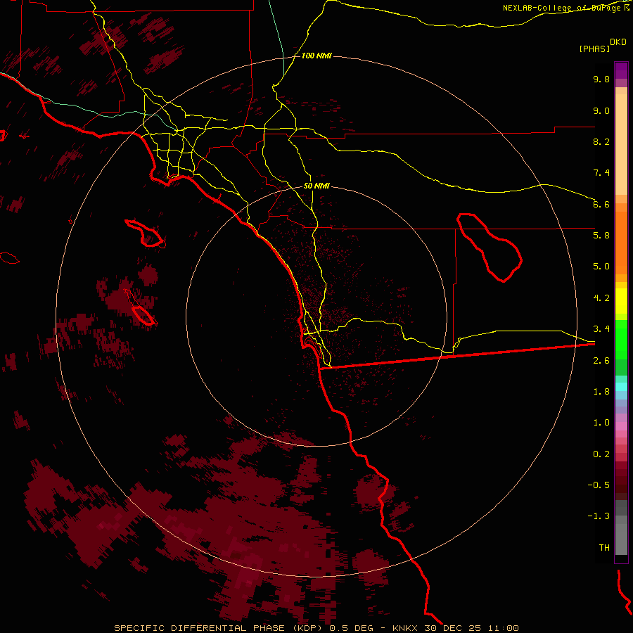Pick the cyan segment of the color bar
This screenshot has width=633, height=633.
point(621,387)
